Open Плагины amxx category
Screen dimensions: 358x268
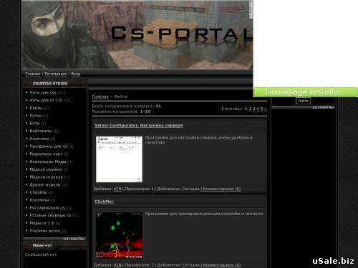(x=44, y=231)
